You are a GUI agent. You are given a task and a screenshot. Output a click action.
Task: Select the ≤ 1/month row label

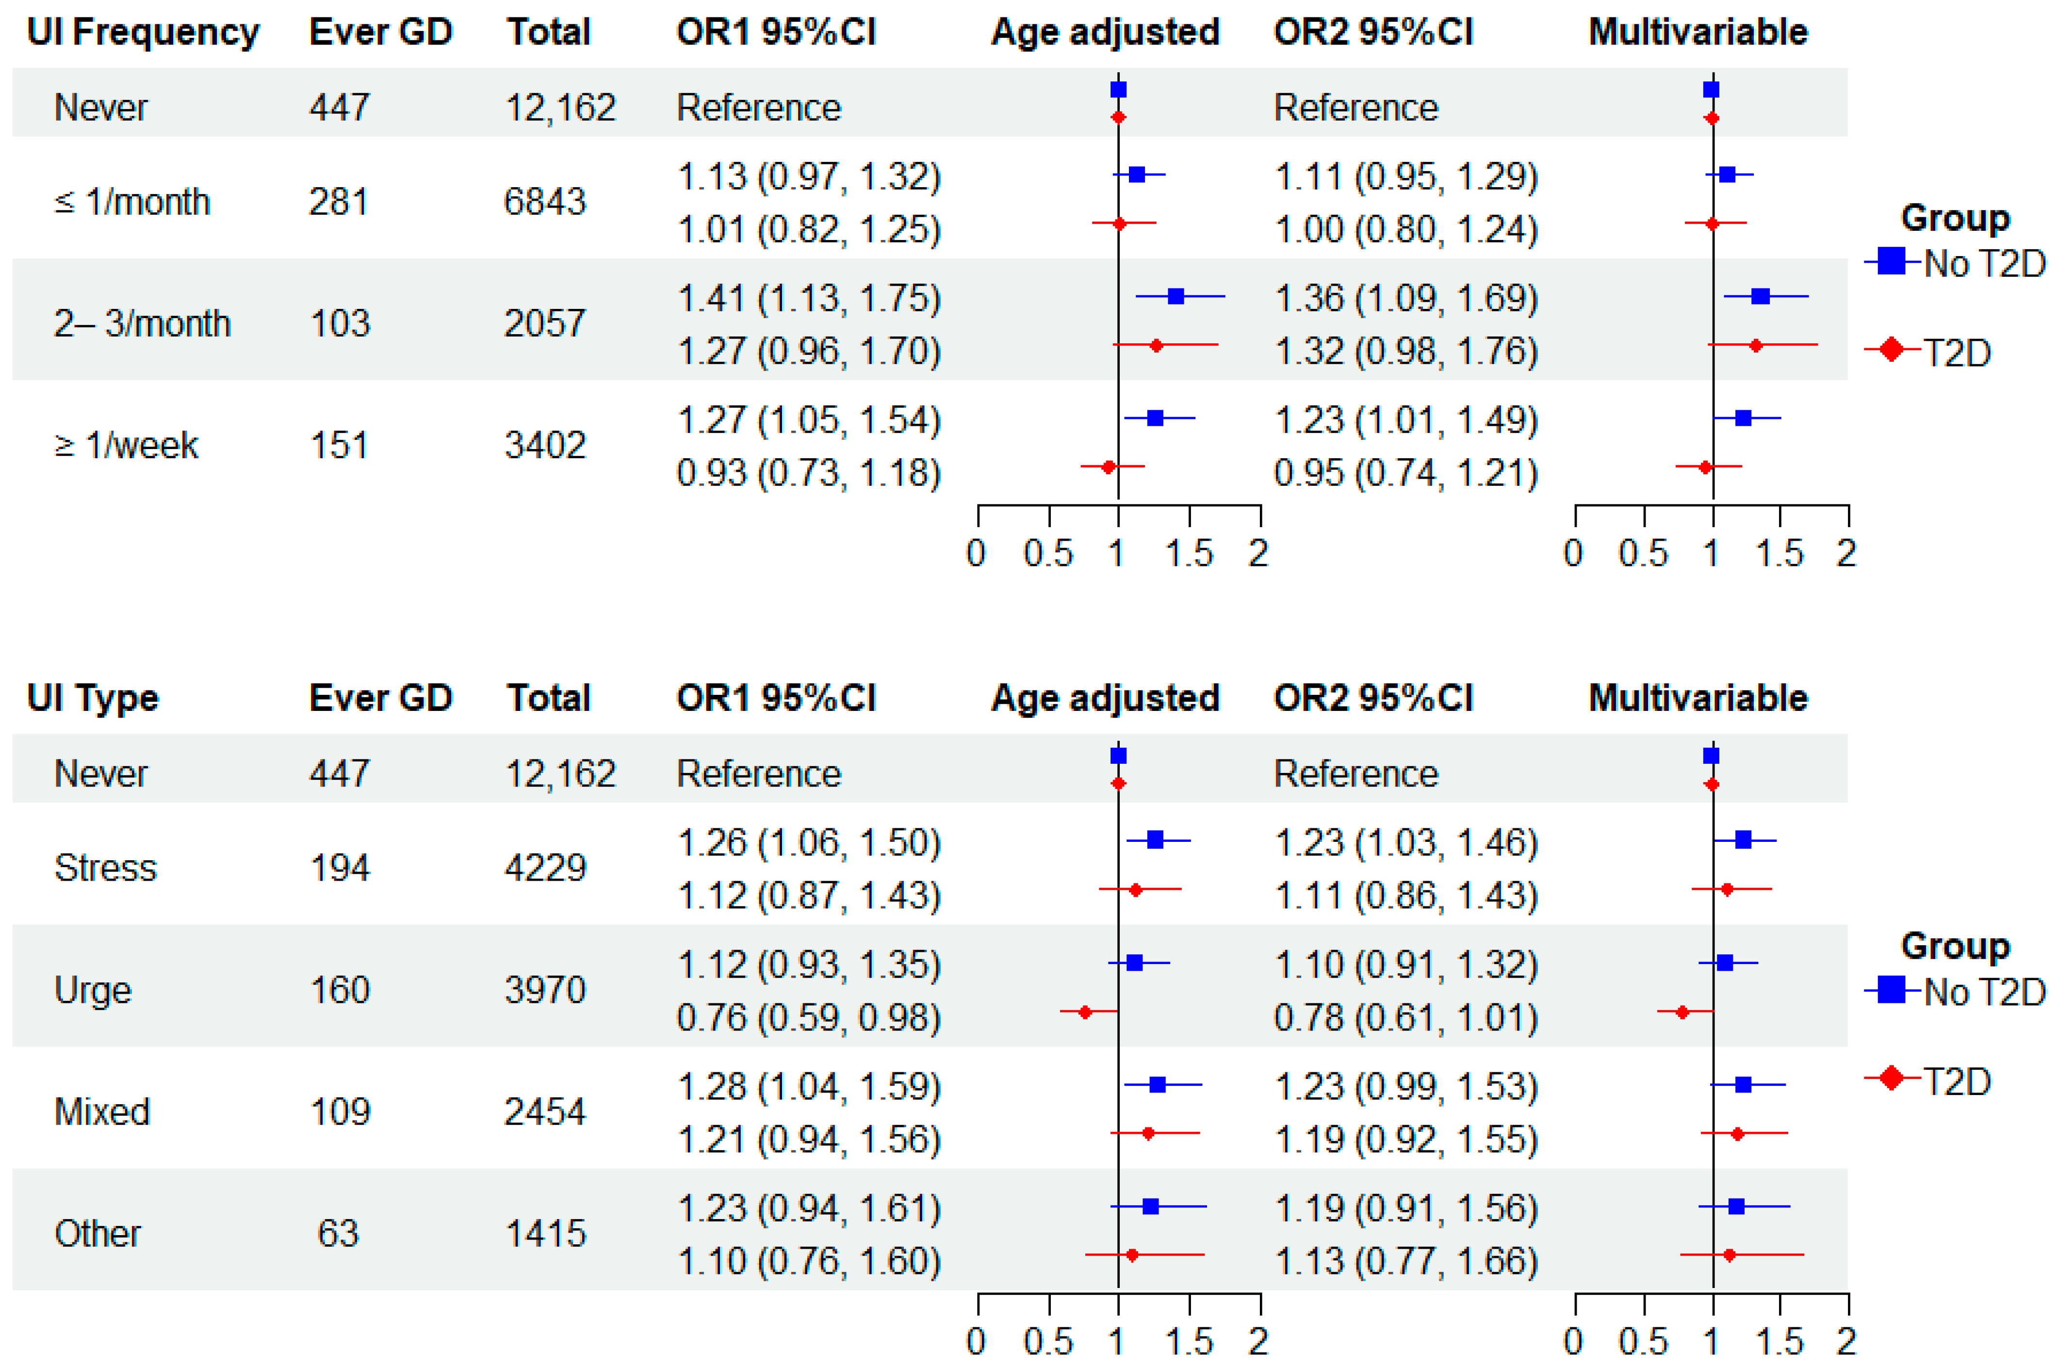[x=132, y=202]
